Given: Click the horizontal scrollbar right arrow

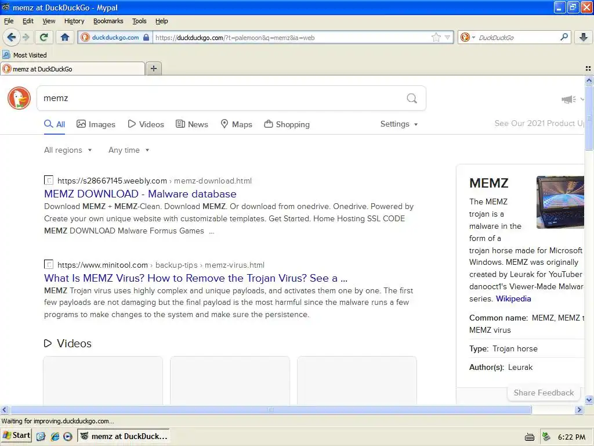Looking at the screenshot, I should click(x=579, y=409).
